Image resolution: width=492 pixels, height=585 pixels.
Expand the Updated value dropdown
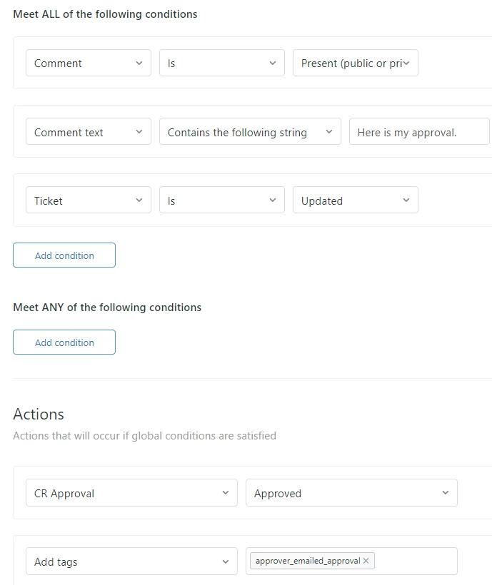355,200
